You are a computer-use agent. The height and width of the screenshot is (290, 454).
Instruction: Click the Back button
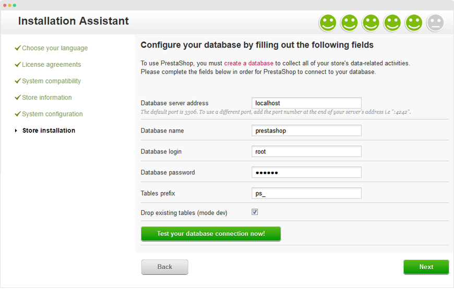164,267
